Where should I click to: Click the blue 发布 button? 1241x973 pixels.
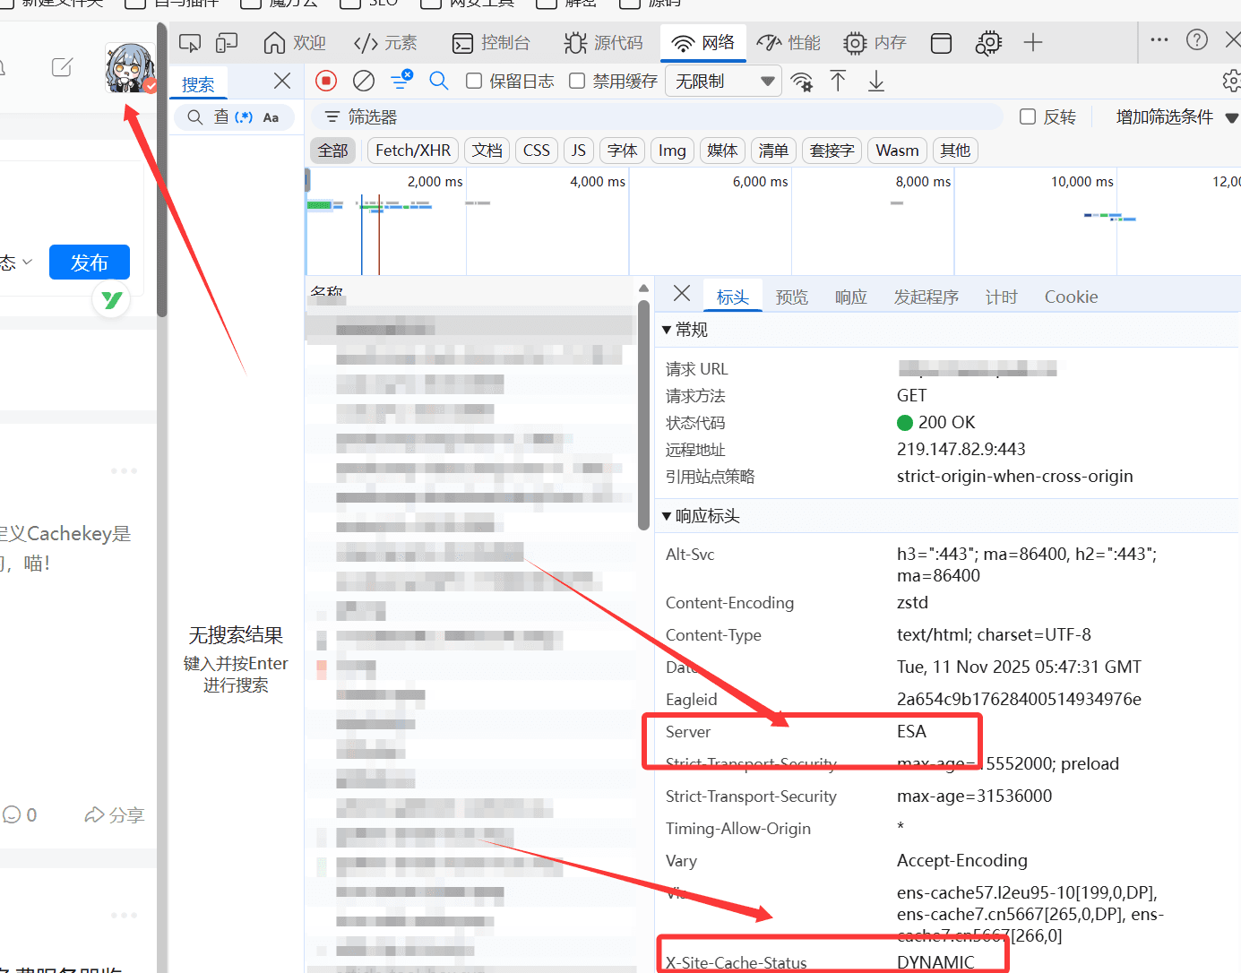click(90, 263)
